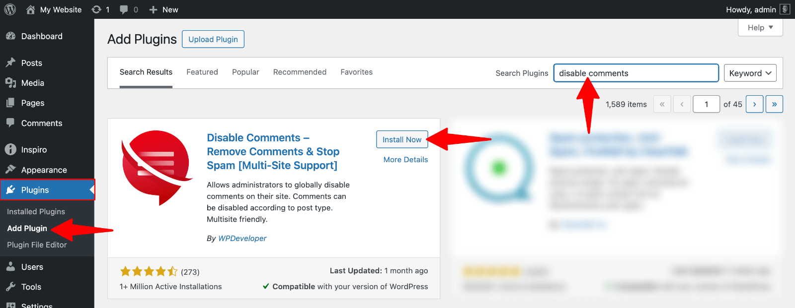Click the WordPress logo icon
795x308 pixels.
10,9
